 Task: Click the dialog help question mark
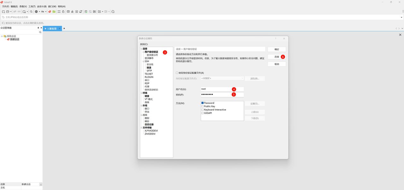tap(276, 39)
